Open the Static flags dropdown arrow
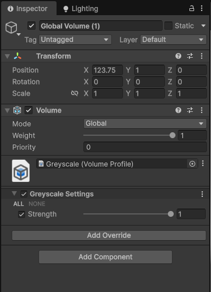 point(203,26)
